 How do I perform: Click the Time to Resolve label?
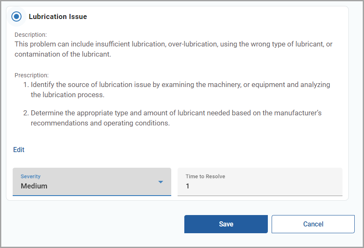205,177
